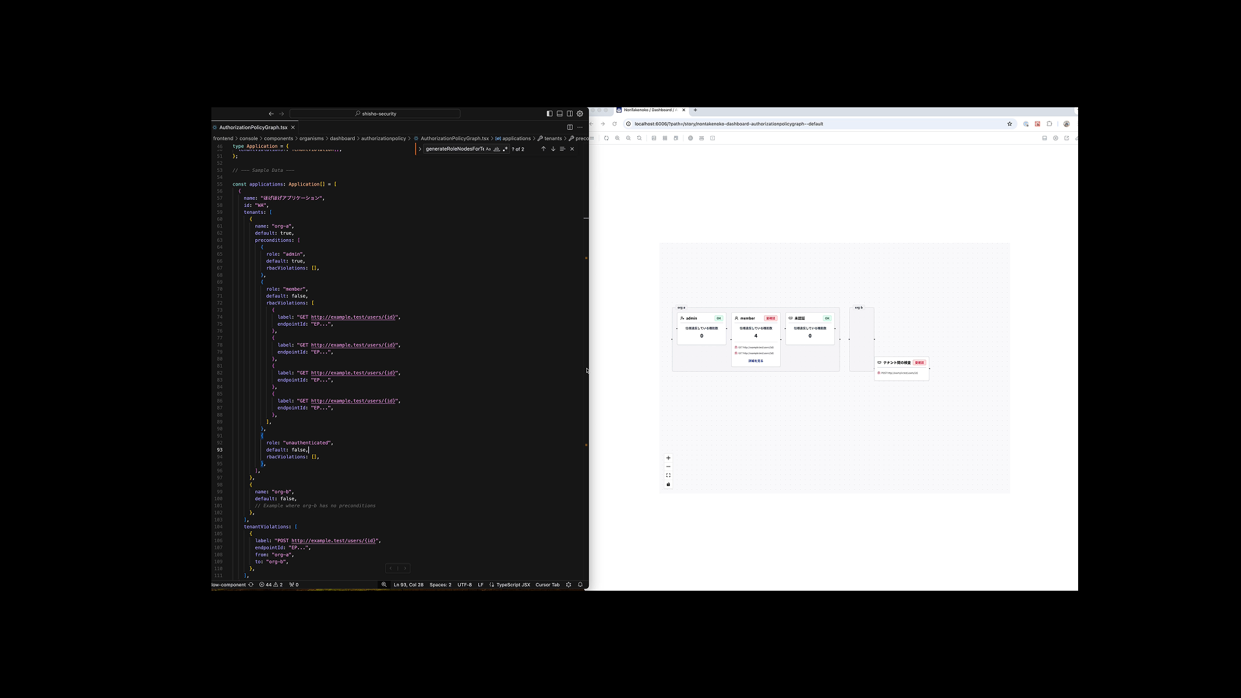The image size is (1241, 698).
Task: Open the tenants symbol breadcrumb
Action: [x=550, y=138]
